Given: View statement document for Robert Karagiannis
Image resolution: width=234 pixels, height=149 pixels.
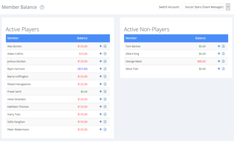Looking at the screenshot, I should click(x=105, y=84).
